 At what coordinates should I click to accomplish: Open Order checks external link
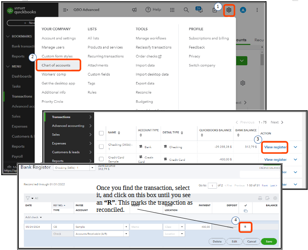click(x=148, y=56)
